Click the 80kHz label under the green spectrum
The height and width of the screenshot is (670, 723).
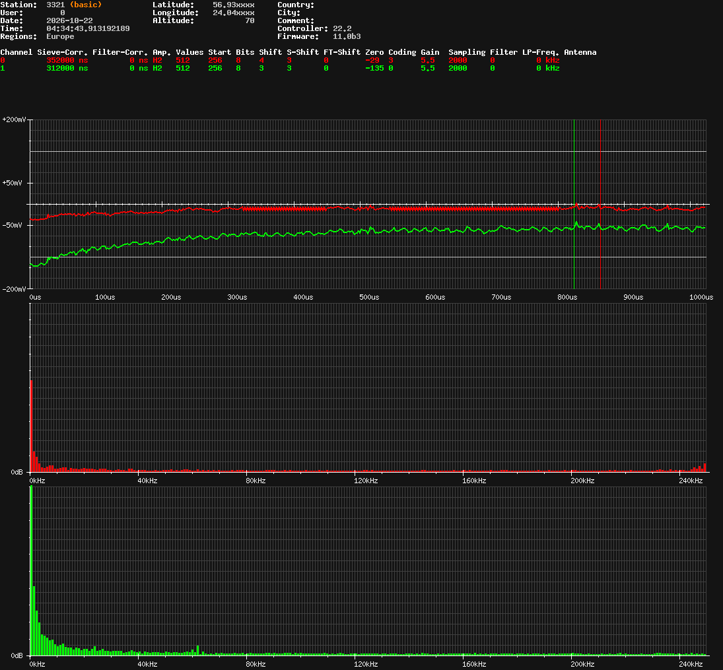click(256, 665)
